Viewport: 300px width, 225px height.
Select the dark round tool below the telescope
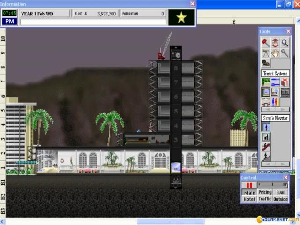pyautogui.click(x=266, y=63)
